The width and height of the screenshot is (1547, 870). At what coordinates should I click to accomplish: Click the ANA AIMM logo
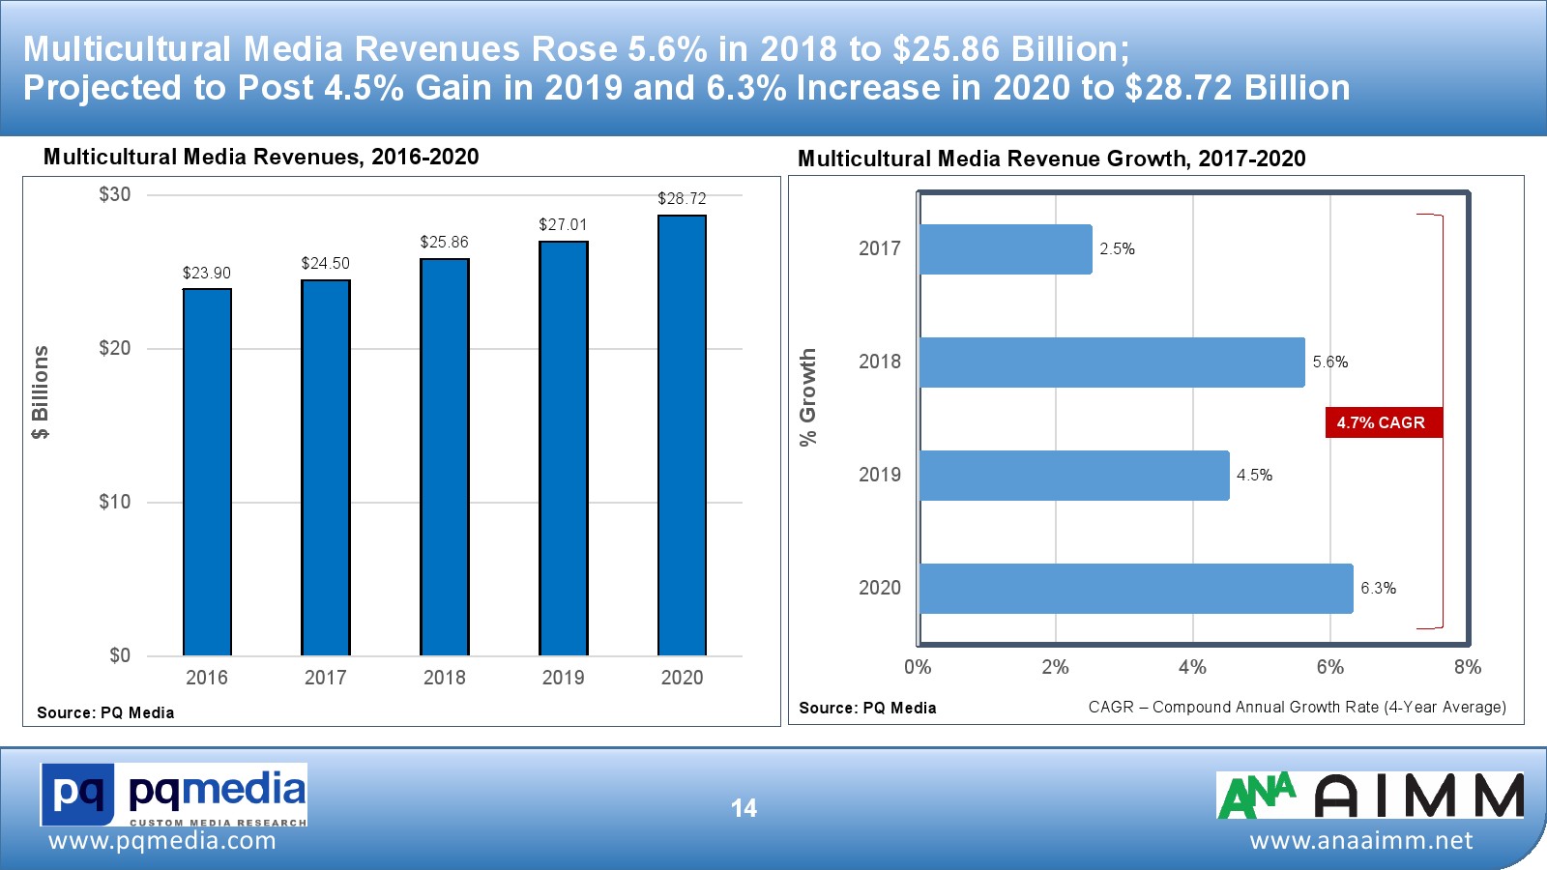[x=1369, y=796]
